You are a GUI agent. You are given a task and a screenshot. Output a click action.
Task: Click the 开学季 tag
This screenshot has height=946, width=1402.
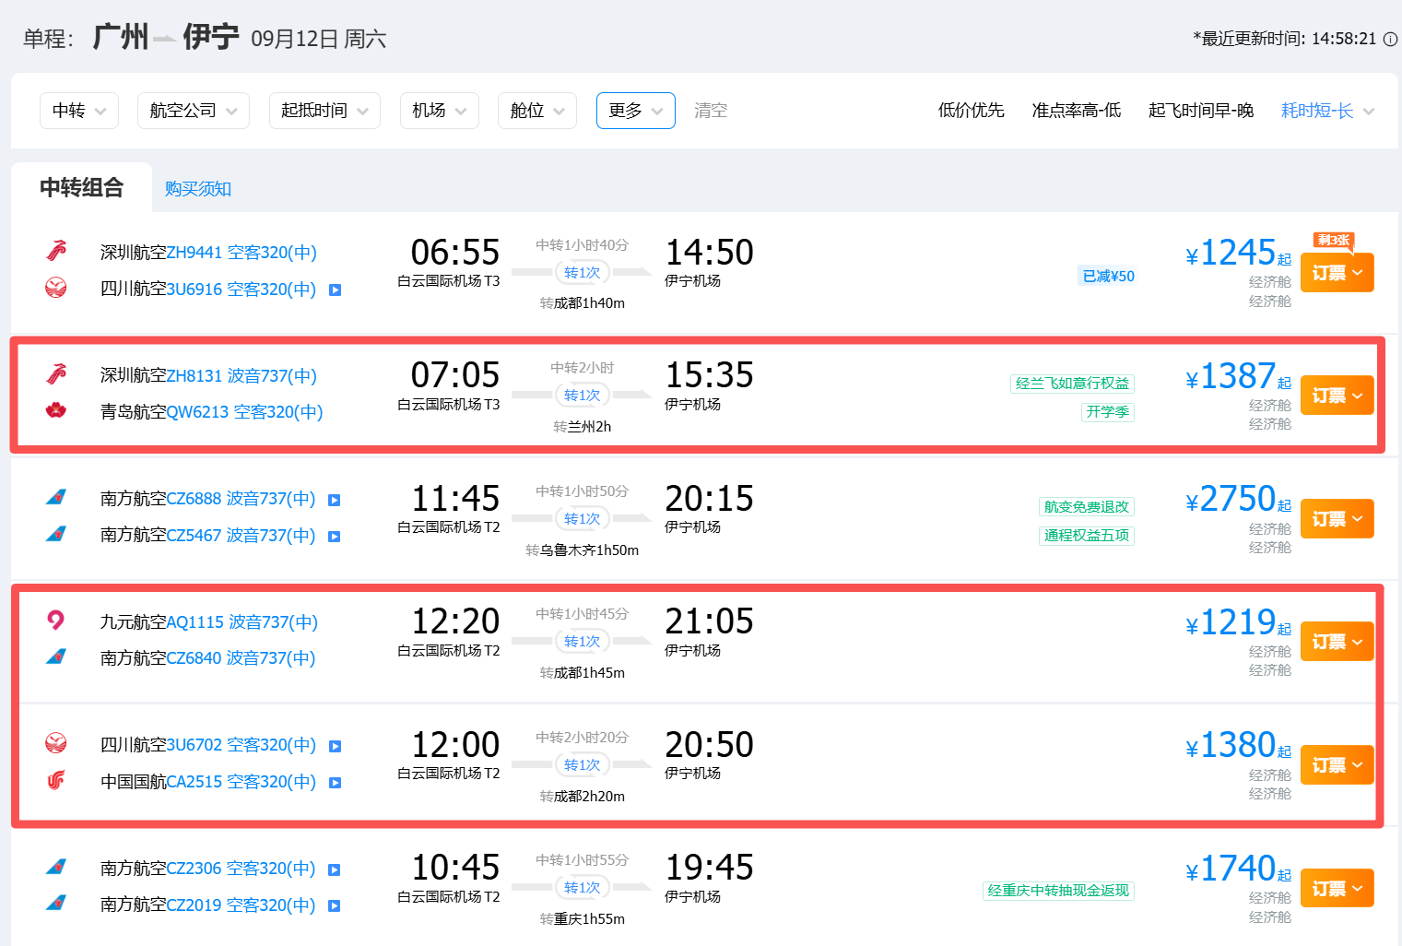click(x=1107, y=412)
